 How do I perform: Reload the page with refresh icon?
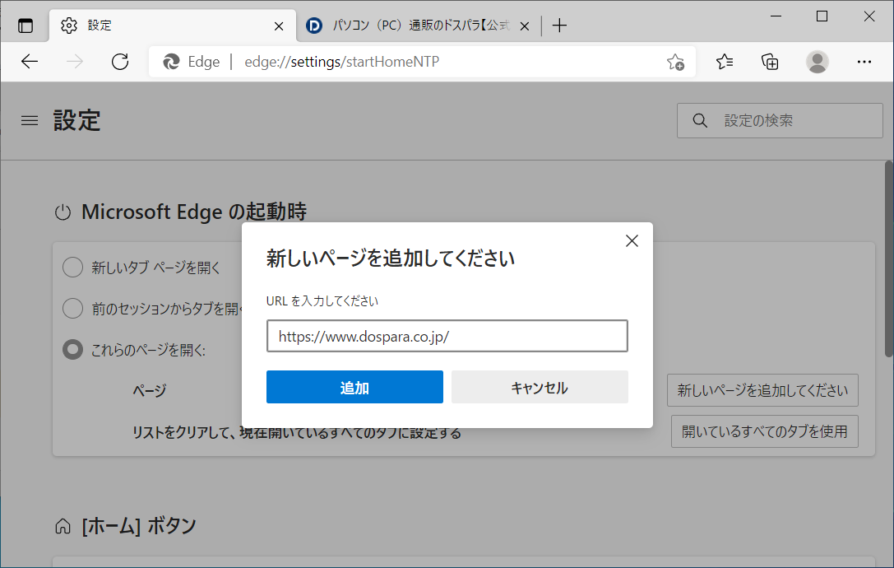click(120, 62)
